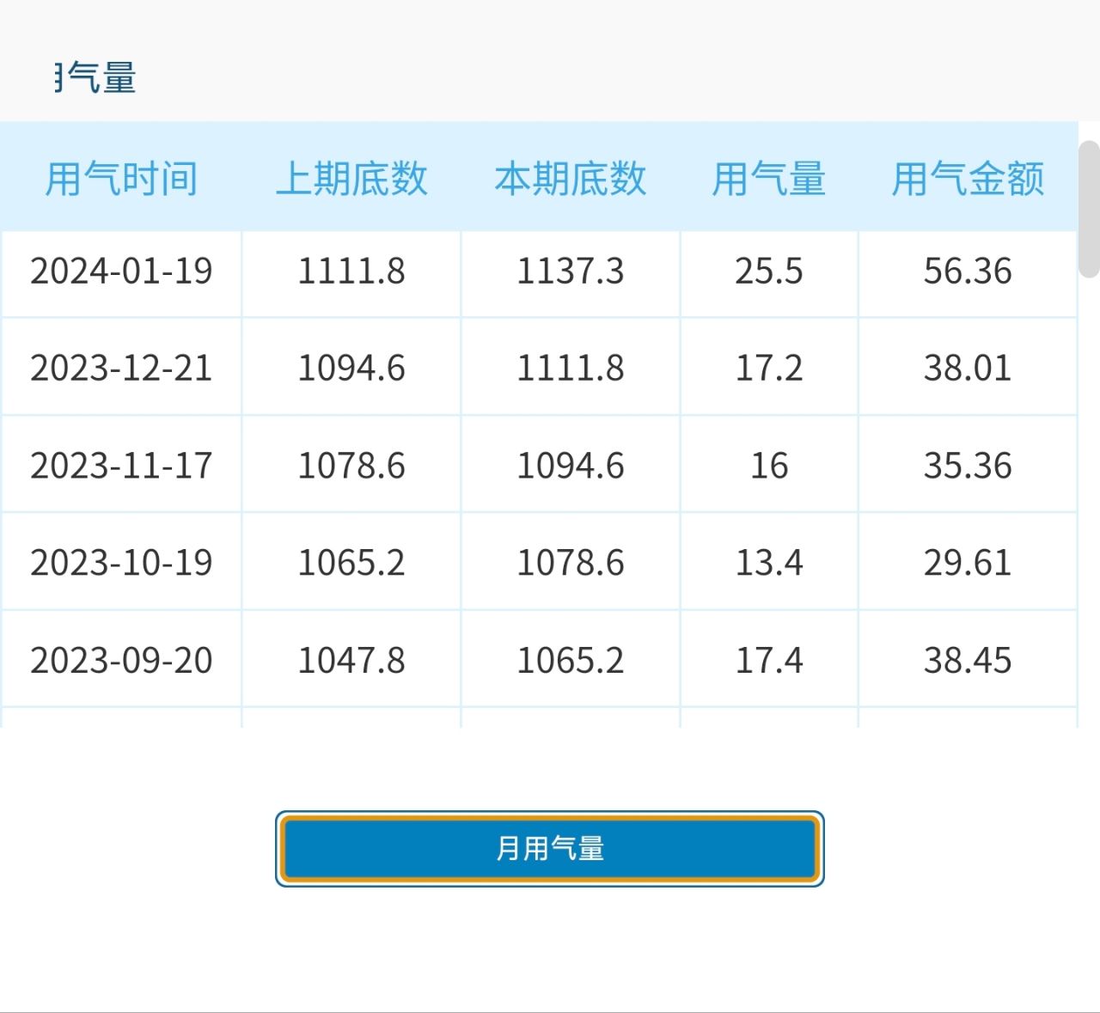Select the 38.45 amount cell
The image size is (1100, 1013).
pos(968,661)
